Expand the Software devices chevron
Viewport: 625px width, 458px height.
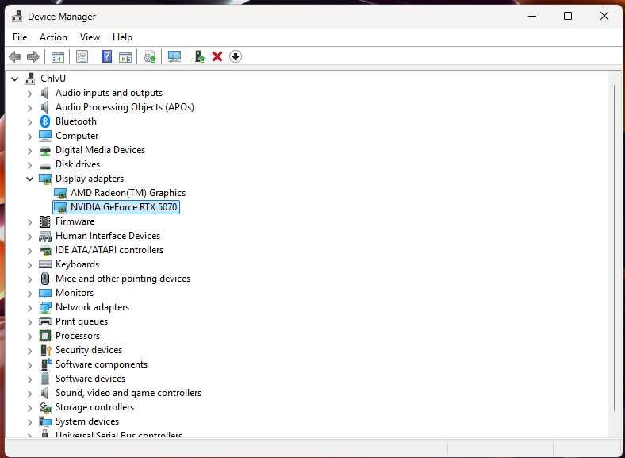pyautogui.click(x=29, y=379)
